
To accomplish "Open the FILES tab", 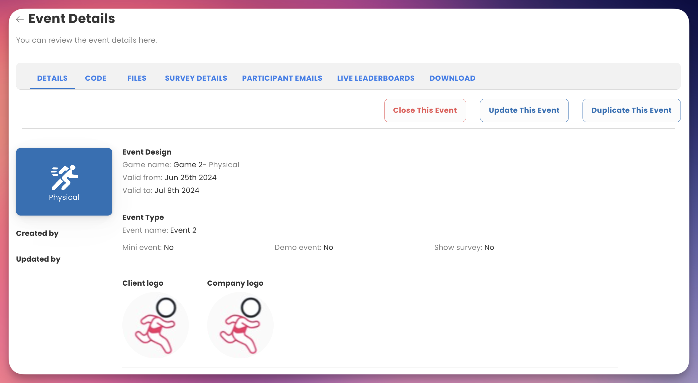I will [137, 78].
